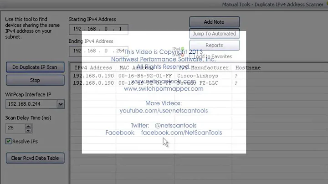
Task: Sort by IPv4 Address column header
Action: pos(93,67)
